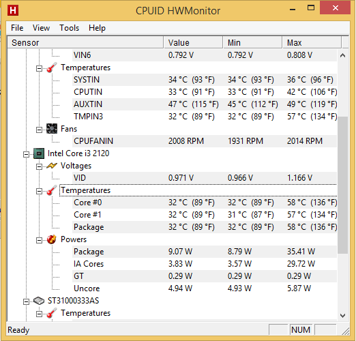Click the Value column header

point(193,42)
